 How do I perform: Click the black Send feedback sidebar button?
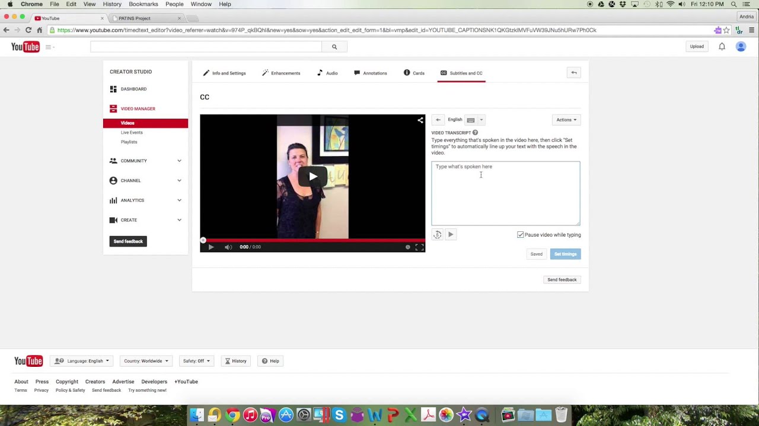(128, 241)
